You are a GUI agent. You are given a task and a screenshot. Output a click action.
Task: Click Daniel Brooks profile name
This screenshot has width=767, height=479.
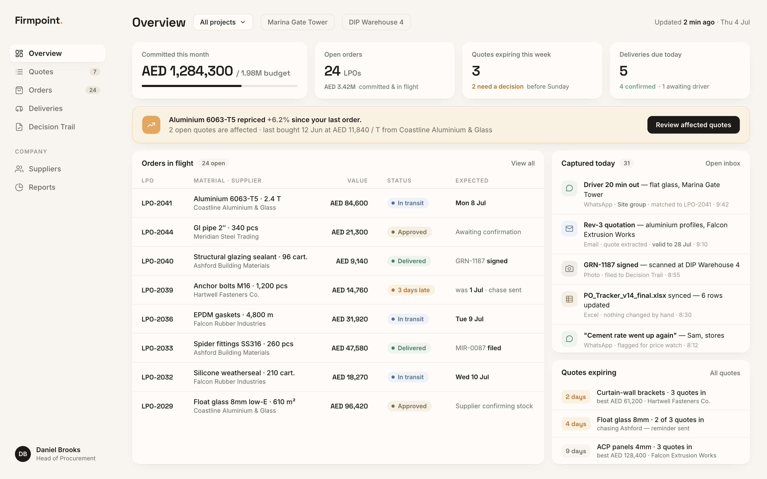pos(58,449)
